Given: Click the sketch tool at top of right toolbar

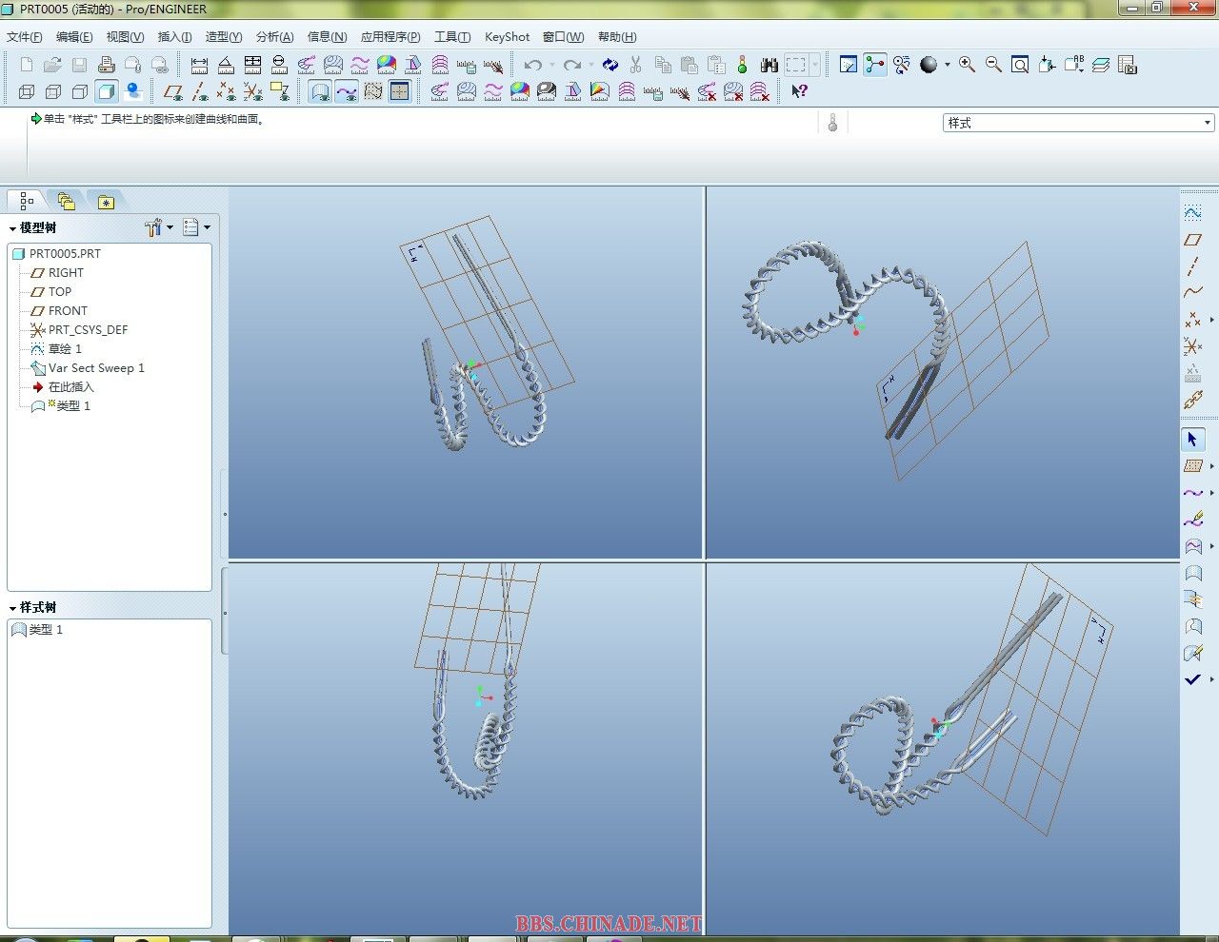Looking at the screenshot, I should (1192, 212).
